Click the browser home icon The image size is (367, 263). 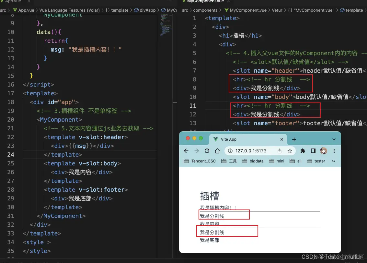[x=217, y=150]
